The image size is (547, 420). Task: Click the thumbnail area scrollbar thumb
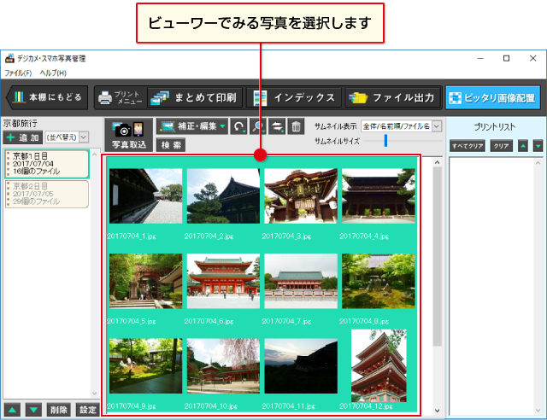[x=437, y=257]
